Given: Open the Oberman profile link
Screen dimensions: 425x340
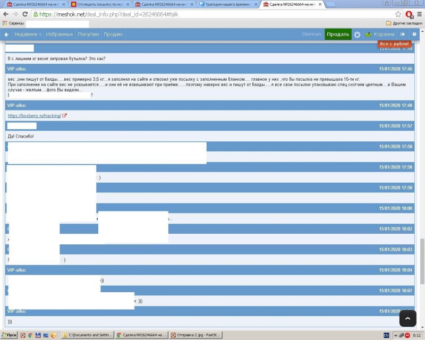Looking at the screenshot, I should (311, 34).
